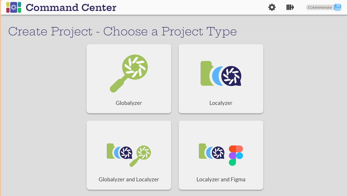This screenshot has width=347, height=196.
Task: Click the Figma logo icon
Action: point(236,155)
